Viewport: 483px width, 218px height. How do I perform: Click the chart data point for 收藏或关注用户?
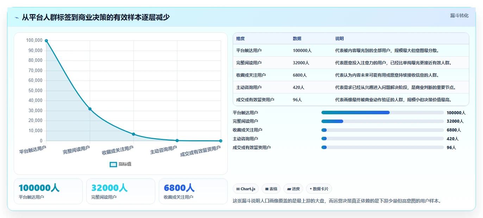(133, 134)
